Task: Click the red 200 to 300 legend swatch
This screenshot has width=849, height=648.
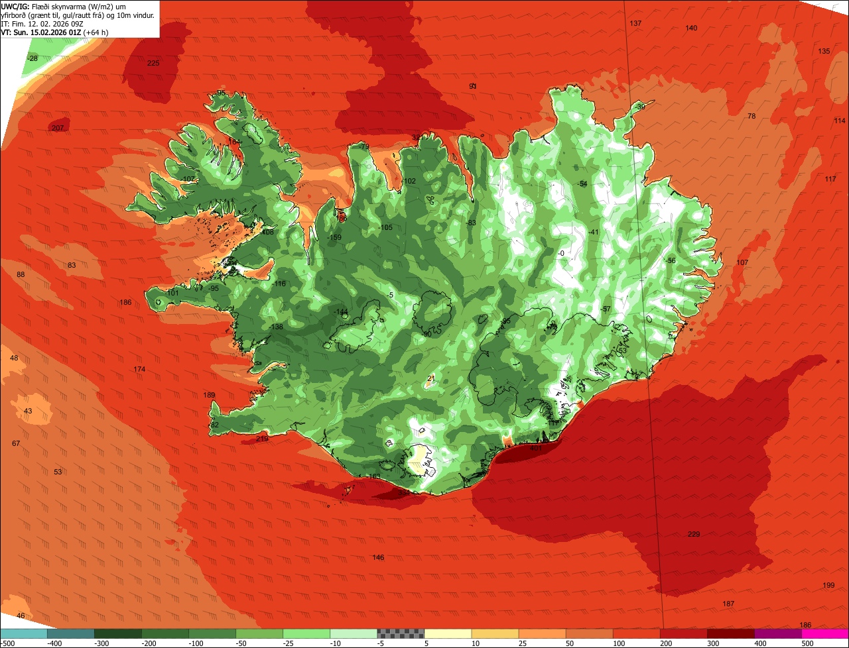Action: (683, 634)
